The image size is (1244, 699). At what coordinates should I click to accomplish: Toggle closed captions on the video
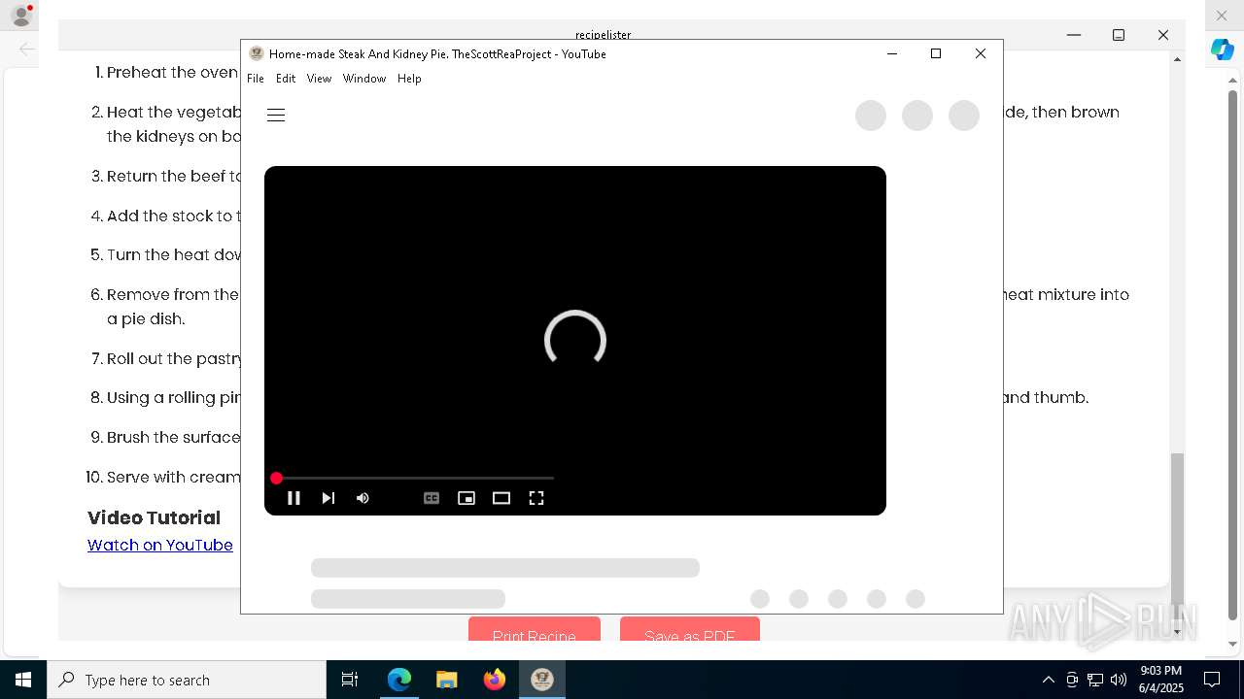(432, 498)
